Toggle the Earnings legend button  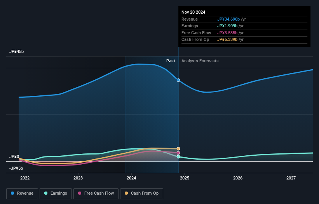[x=56, y=193]
